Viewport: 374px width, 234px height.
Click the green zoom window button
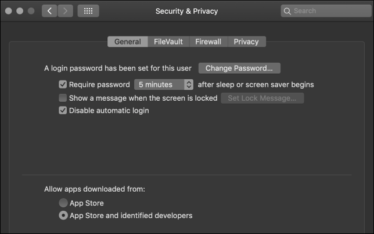click(x=30, y=11)
